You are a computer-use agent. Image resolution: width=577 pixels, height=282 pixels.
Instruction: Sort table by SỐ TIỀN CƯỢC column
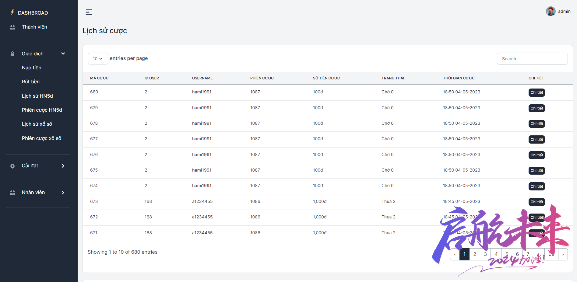[326, 78]
